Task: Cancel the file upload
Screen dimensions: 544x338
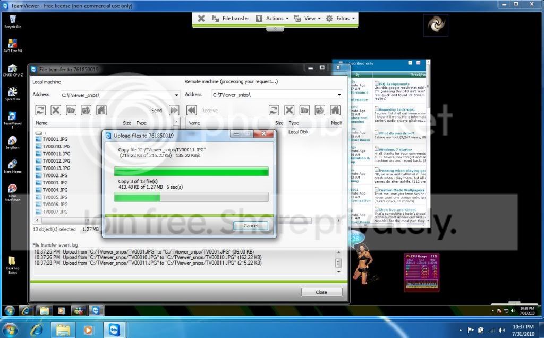Action: tap(251, 225)
